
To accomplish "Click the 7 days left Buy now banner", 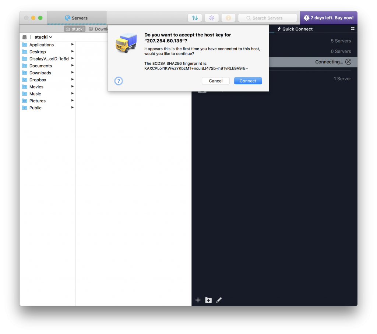I will (x=328, y=18).
